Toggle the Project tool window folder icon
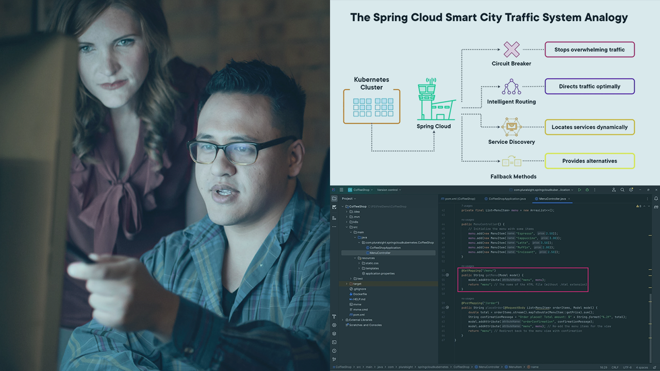 pos(334,198)
